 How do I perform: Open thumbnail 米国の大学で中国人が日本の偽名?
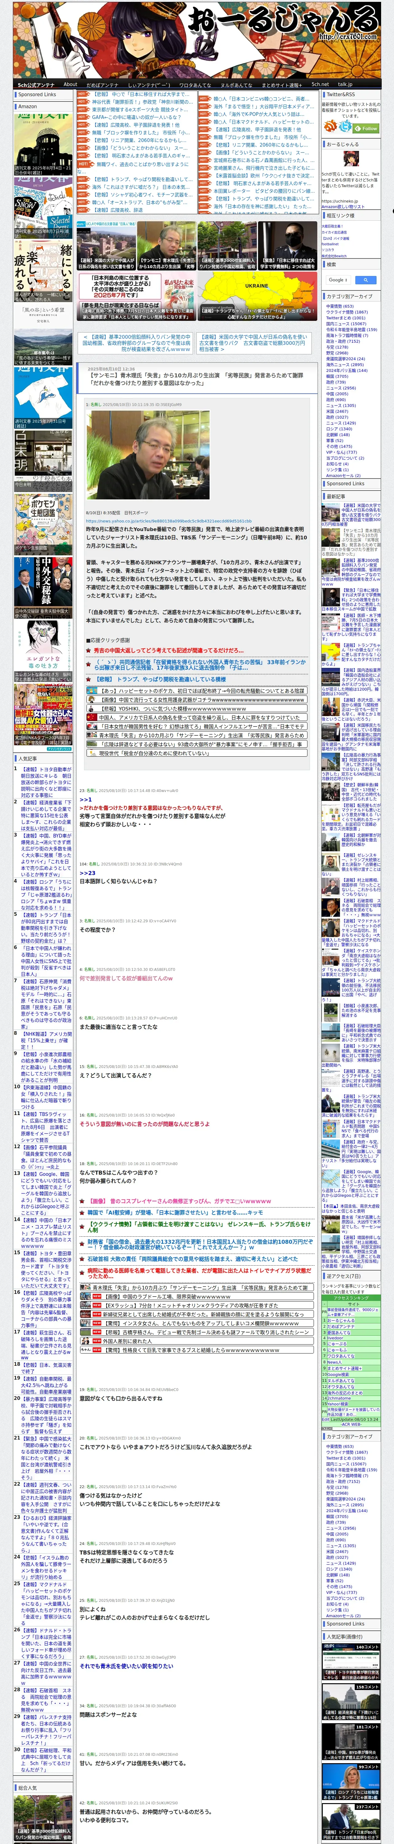point(106,246)
